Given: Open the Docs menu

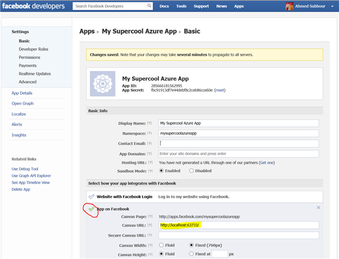Looking at the screenshot, I should pos(164,6).
